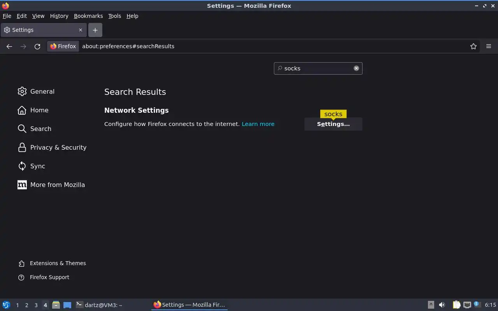Click the Search Results heading
Viewport: 498px width, 311px height.
tap(135, 92)
